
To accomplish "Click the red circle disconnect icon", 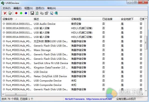I will 16,13.
